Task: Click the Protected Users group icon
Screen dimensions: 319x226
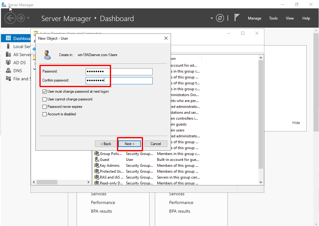Action: pos(97,171)
